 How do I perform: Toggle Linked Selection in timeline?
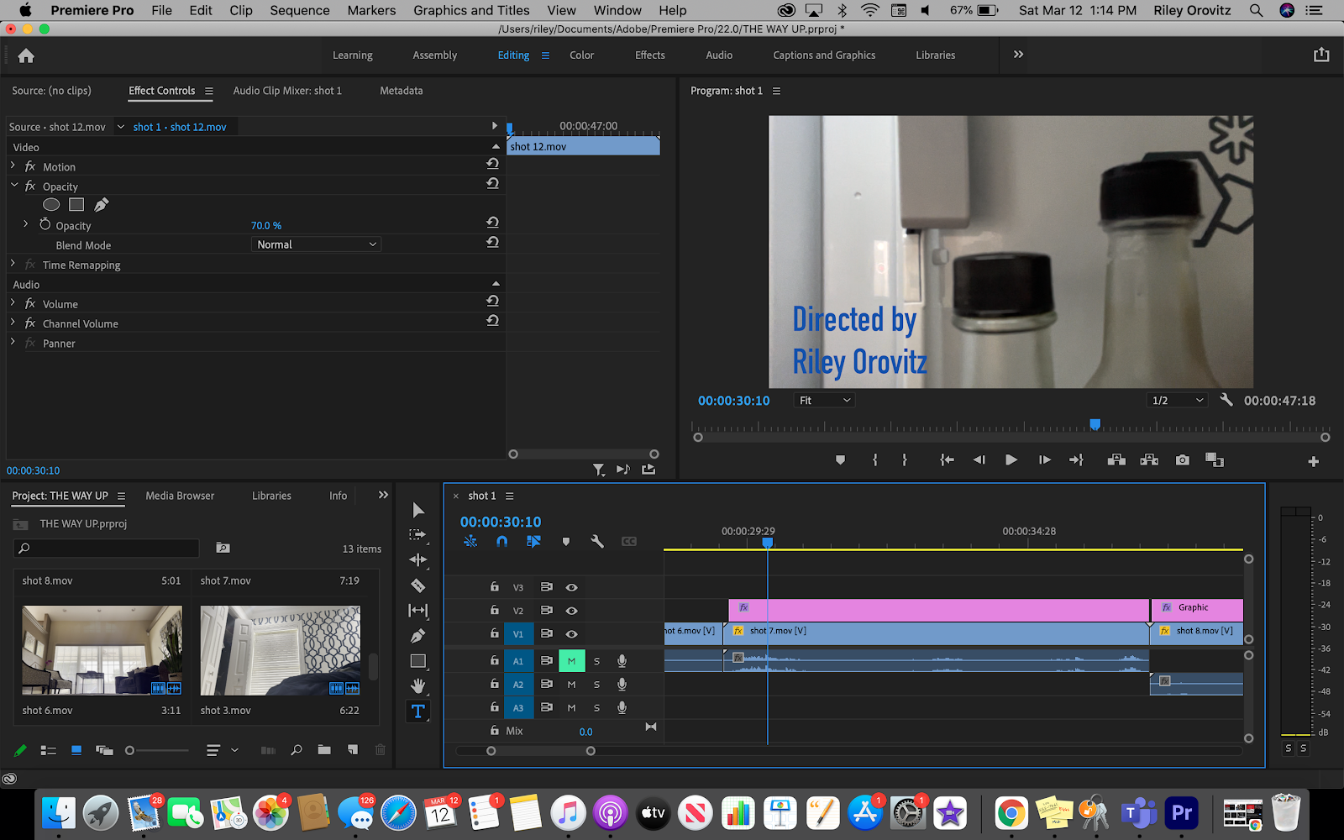533,542
